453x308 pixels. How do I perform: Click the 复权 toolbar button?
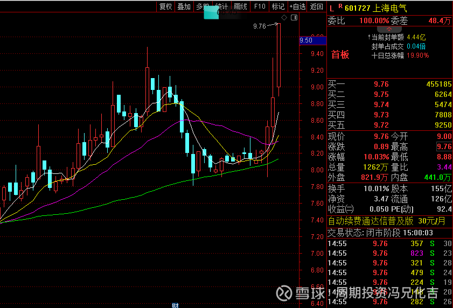(165, 6)
